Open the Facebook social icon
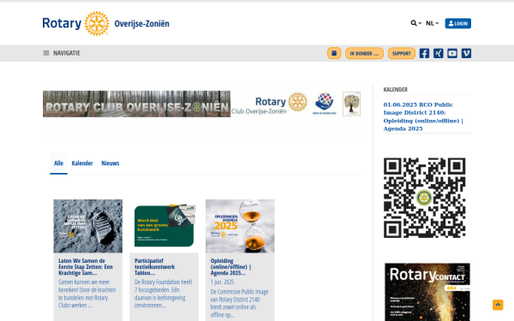This screenshot has width=514, height=321. pos(424,53)
